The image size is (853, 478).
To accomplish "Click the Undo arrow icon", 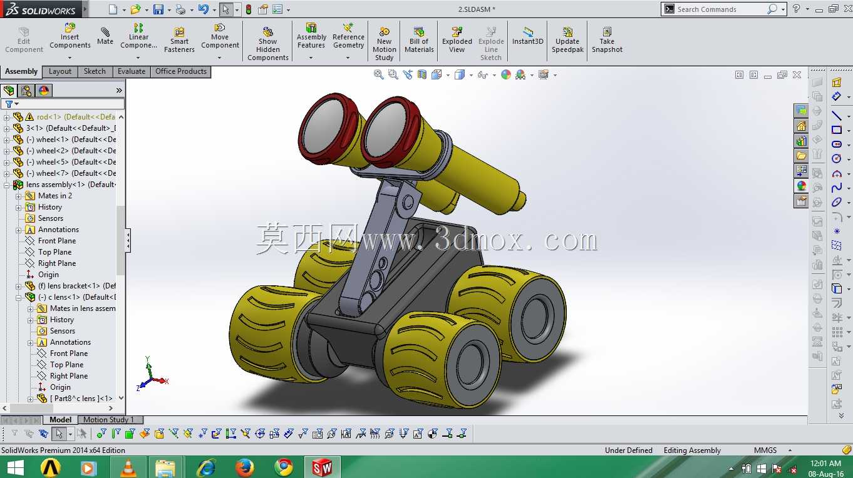I will [203, 9].
